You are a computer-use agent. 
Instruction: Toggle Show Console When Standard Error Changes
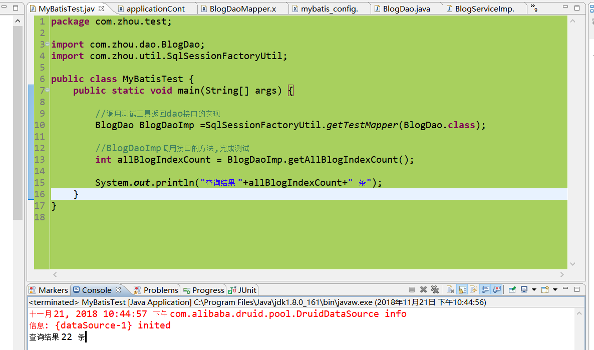pos(496,289)
